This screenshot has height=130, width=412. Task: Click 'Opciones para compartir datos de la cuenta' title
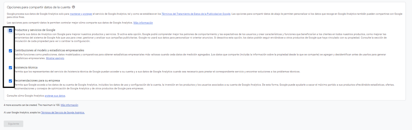(39, 7)
